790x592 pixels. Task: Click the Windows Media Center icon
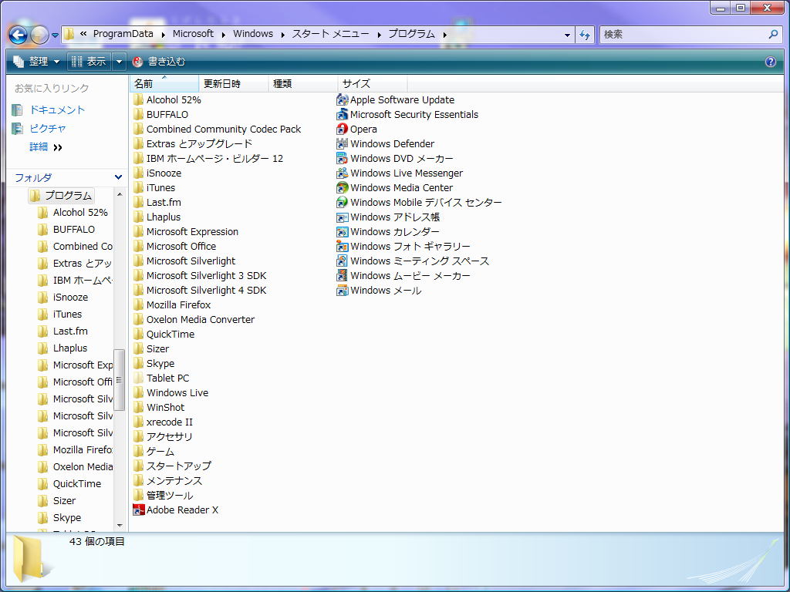pos(342,187)
